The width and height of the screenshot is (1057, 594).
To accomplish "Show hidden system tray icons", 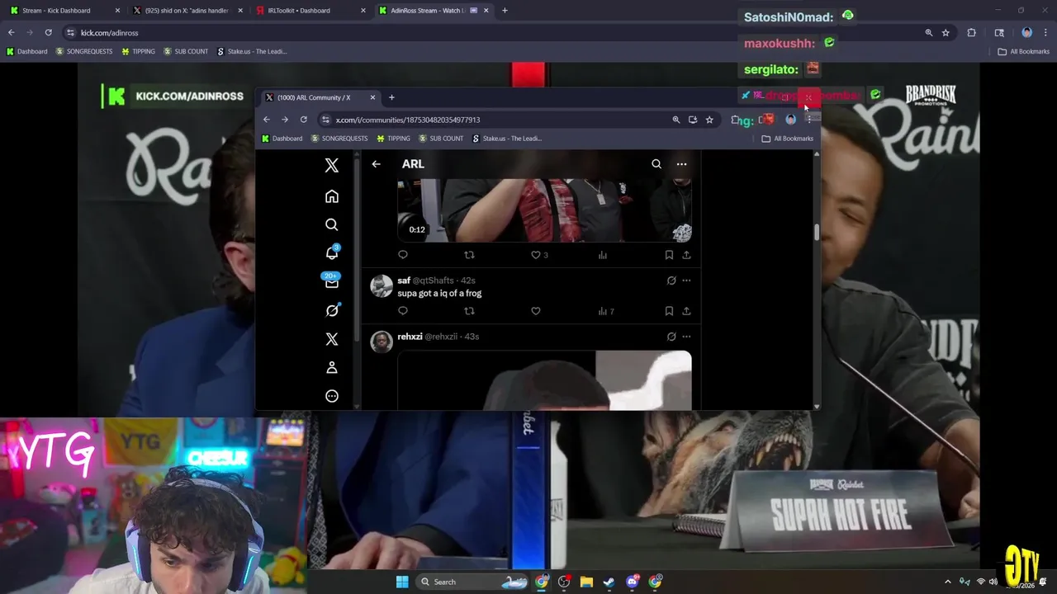I will pyautogui.click(x=948, y=582).
